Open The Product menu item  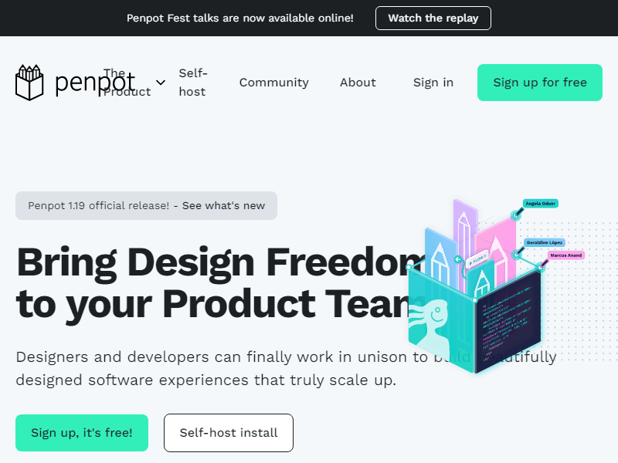coord(127,83)
